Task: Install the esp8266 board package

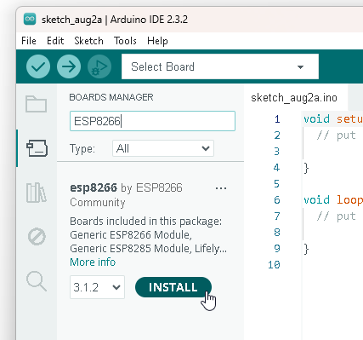Action: [173, 287]
